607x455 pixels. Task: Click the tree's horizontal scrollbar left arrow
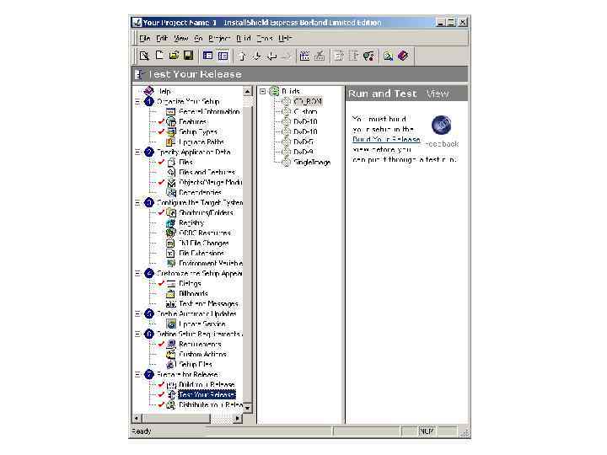137,418
